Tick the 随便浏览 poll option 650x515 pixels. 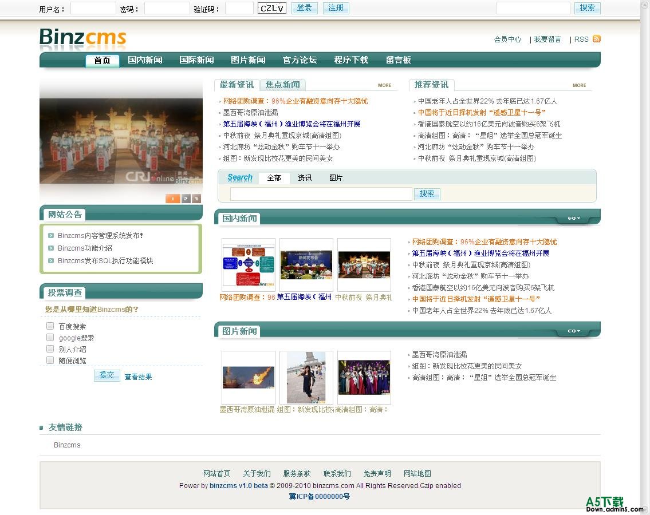click(x=50, y=360)
